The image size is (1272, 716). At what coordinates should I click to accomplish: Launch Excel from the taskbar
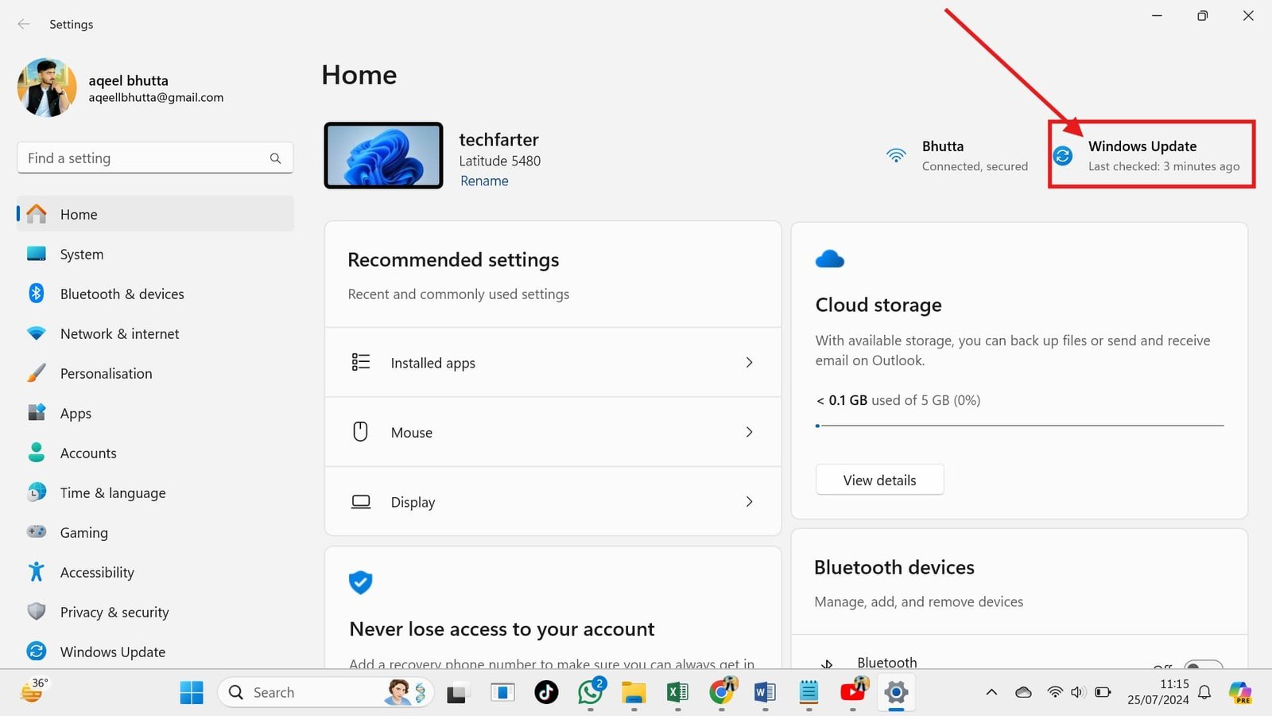[x=677, y=692]
